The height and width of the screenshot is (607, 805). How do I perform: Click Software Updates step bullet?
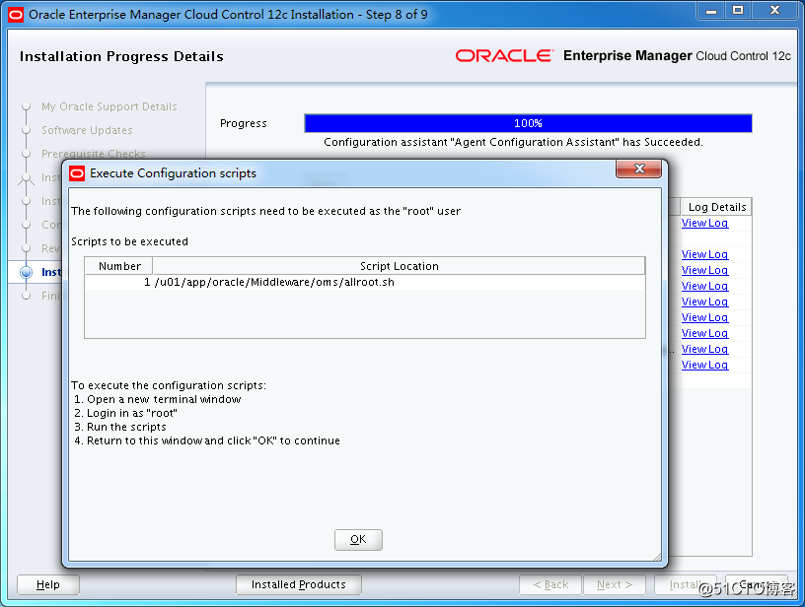coord(27,130)
